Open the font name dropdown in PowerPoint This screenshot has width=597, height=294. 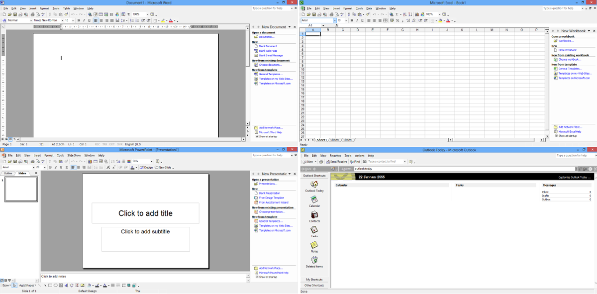(34, 167)
